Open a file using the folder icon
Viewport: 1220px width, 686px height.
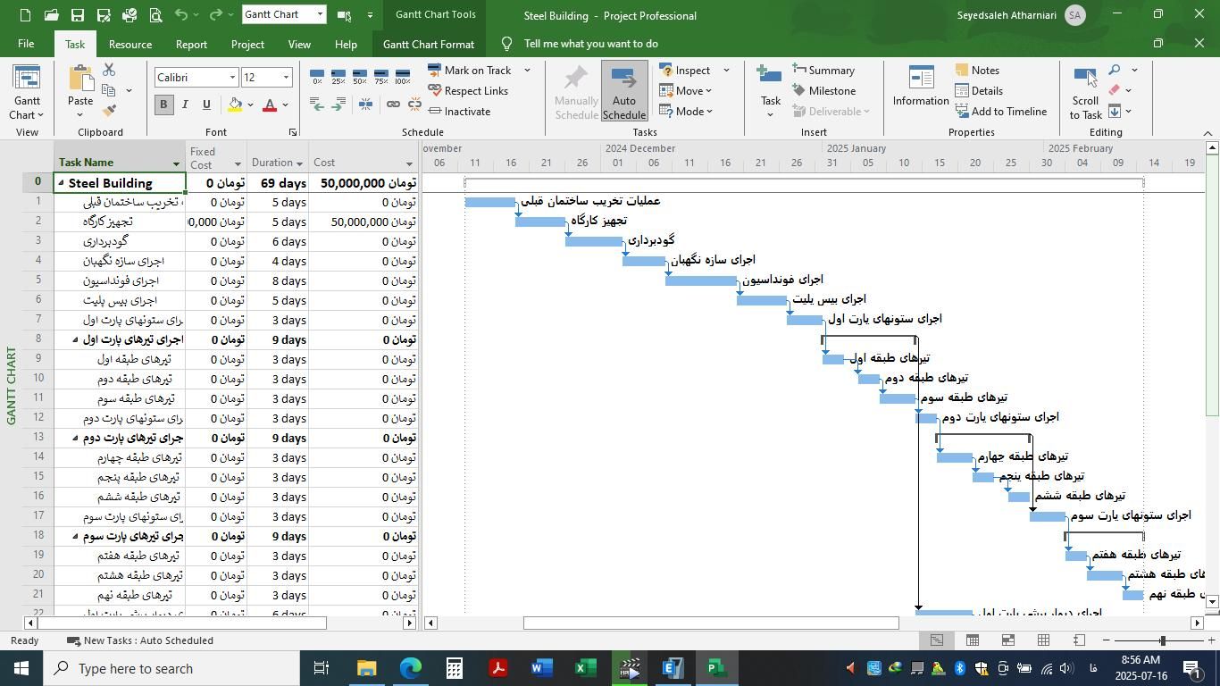pos(51,15)
